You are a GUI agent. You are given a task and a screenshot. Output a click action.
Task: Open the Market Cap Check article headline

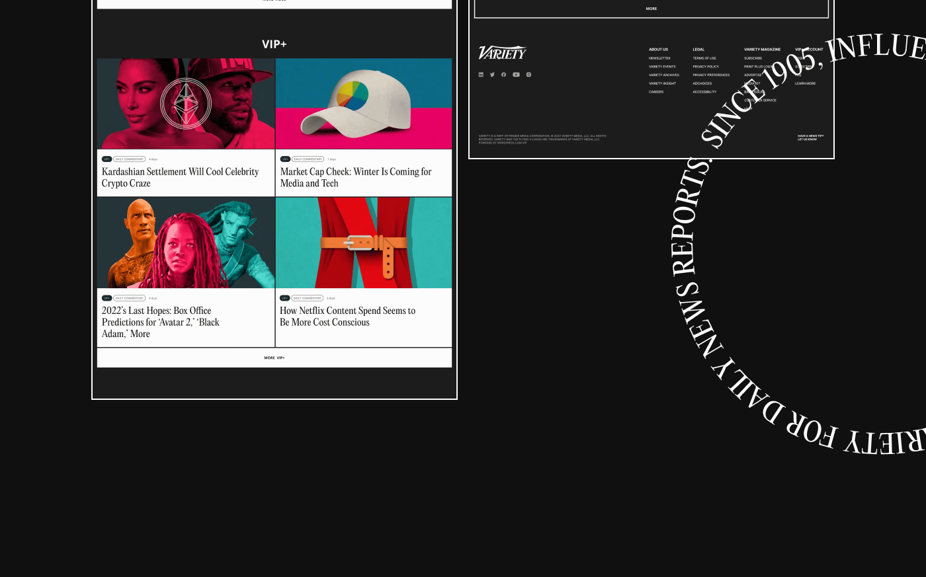[x=356, y=177]
